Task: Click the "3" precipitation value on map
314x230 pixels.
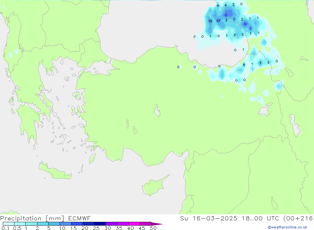Action: (226, 20)
